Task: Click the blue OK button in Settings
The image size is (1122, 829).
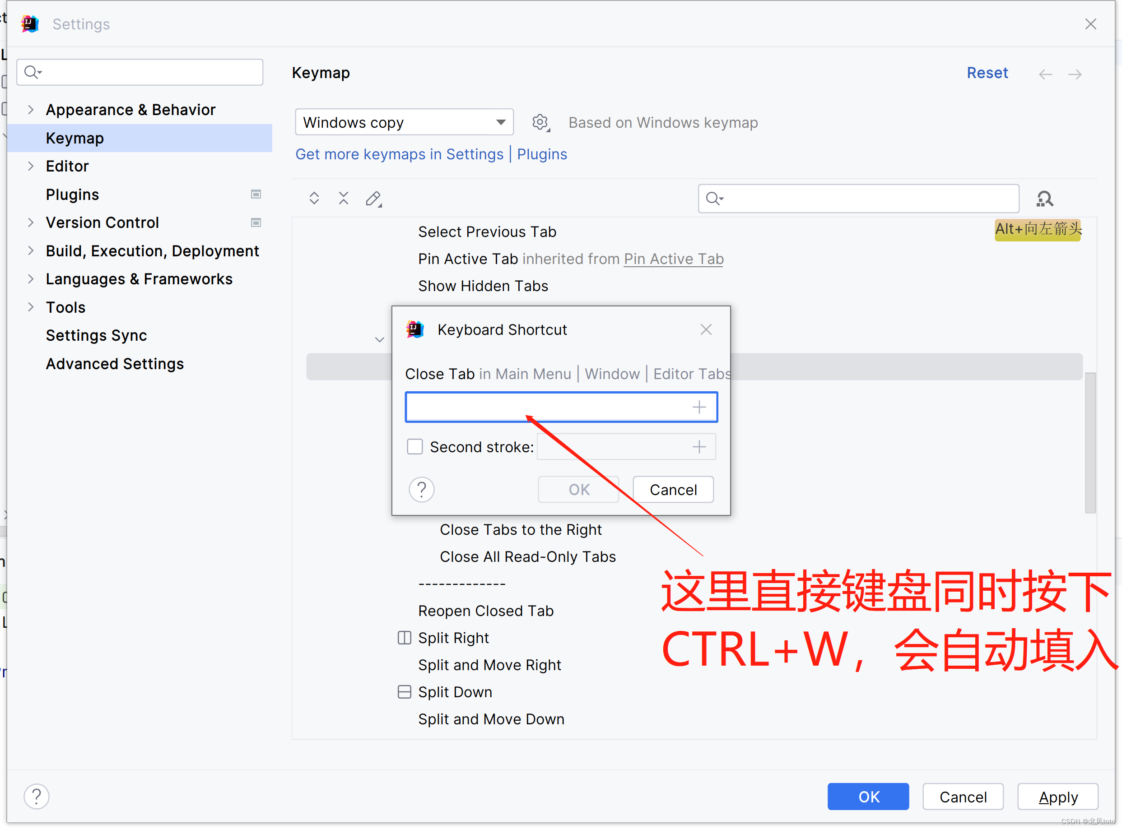Action: click(869, 797)
